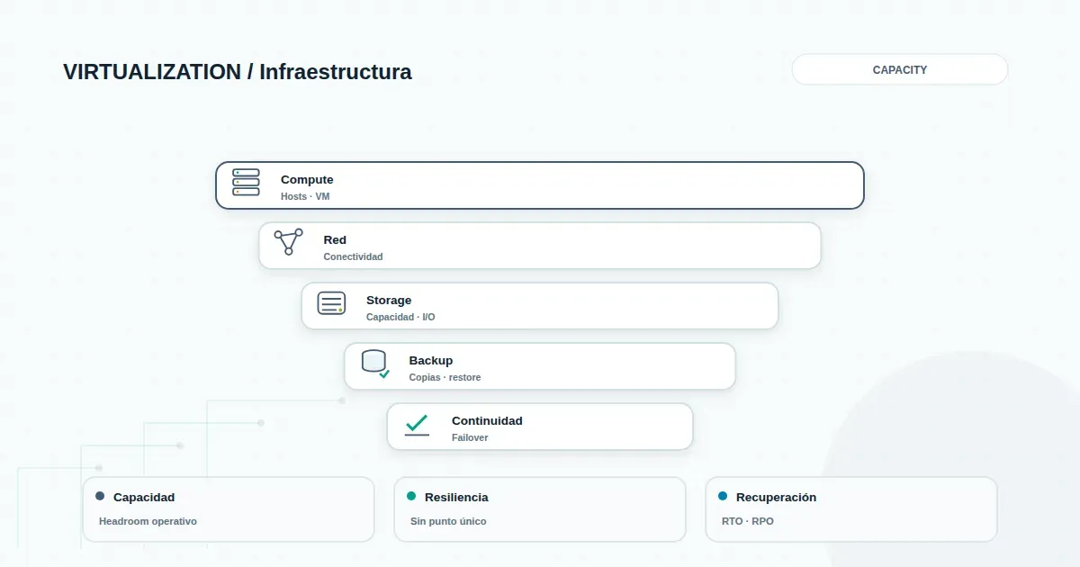Click the 'Headroom operativo' text
1080x567 pixels.
coord(148,521)
